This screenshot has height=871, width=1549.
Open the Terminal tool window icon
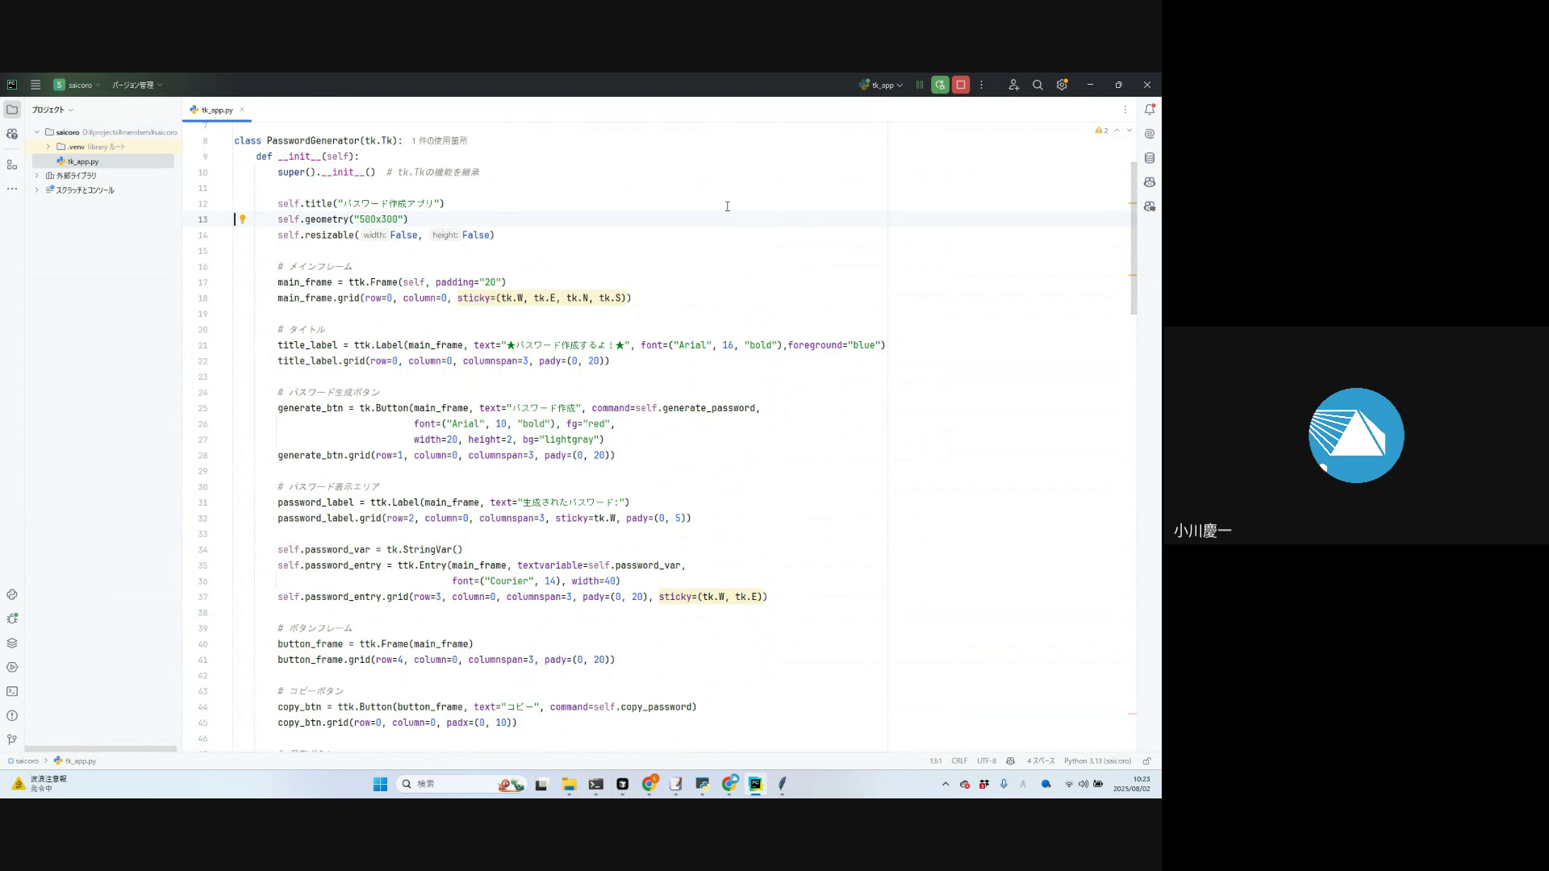(12, 691)
